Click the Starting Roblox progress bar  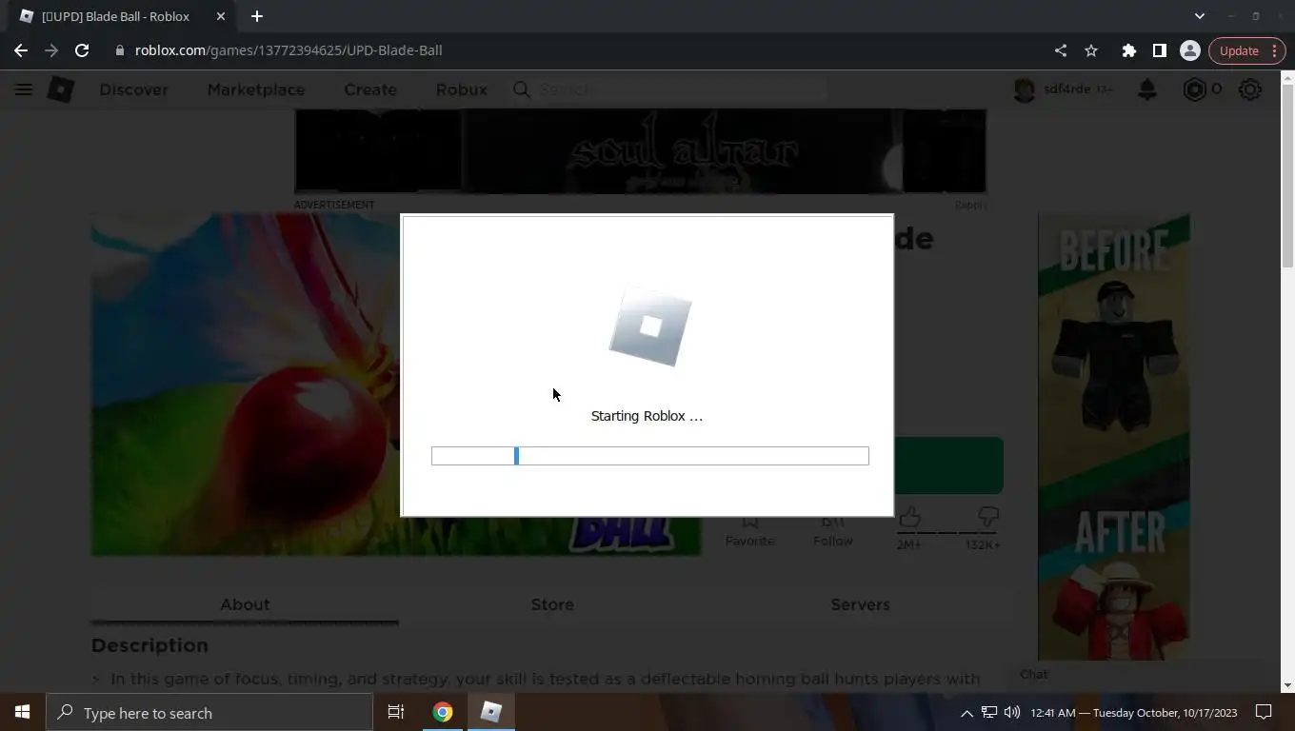pos(650,456)
